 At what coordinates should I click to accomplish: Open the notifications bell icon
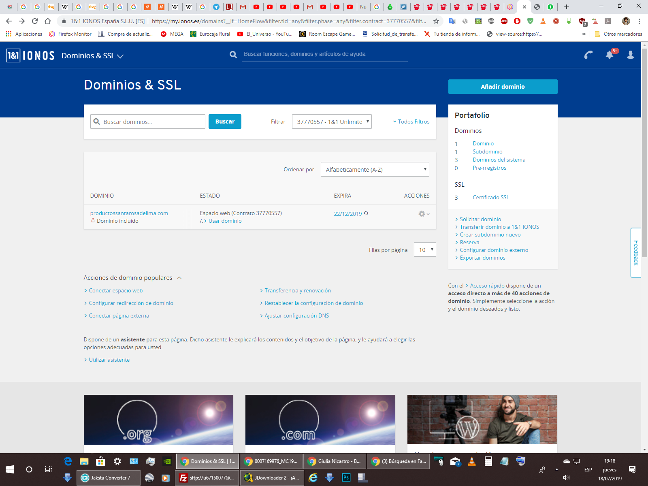pos(610,55)
